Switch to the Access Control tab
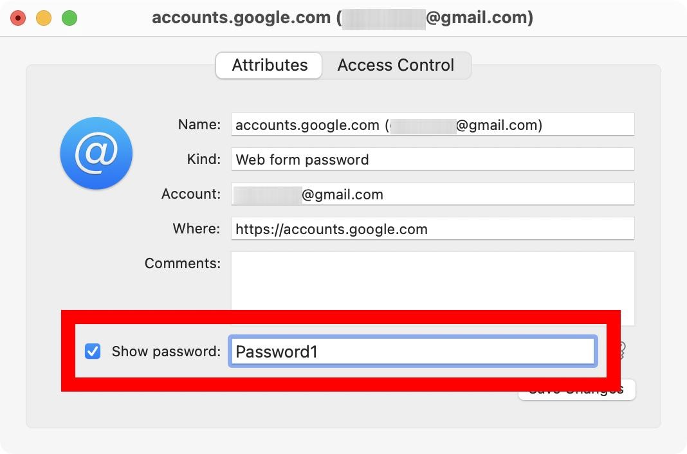The width and height of the screenshot is (687, 454). pos(396,65)
